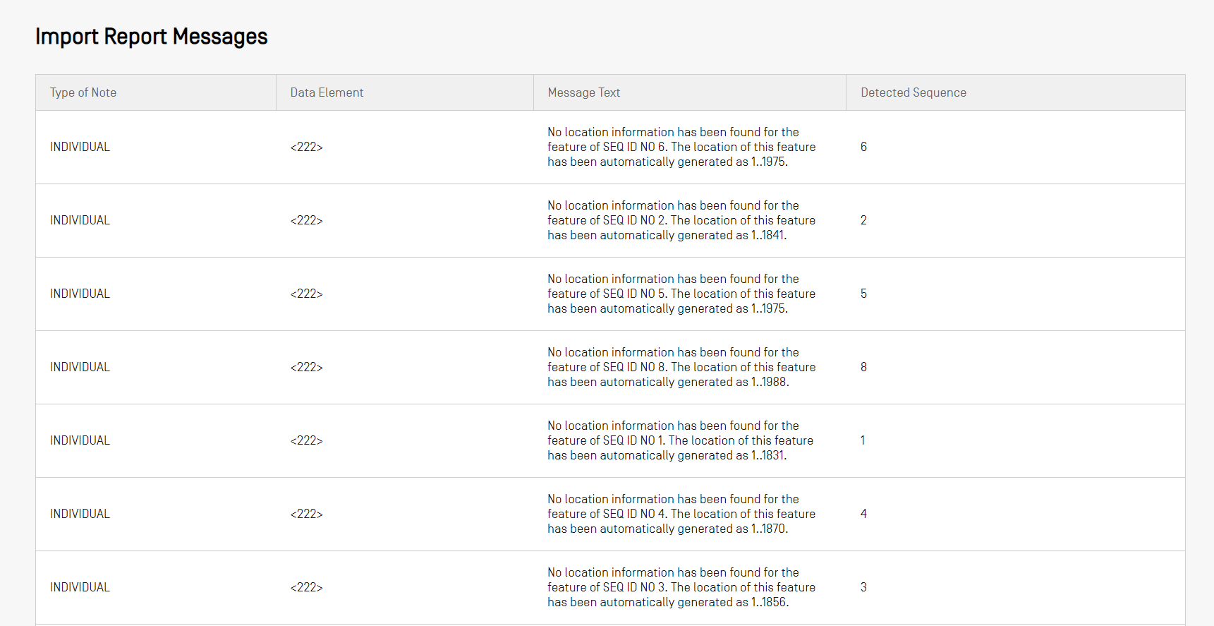The width and height of the screenshot is (1214, 626).
Task: Click the Import Report Messages heading
Action: pyautogui.click(x=152, y=37)
